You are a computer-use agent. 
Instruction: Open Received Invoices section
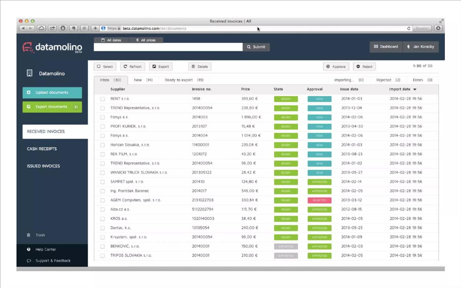tap(55, 131)
